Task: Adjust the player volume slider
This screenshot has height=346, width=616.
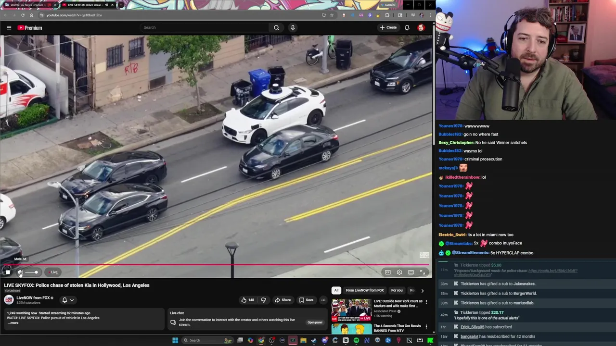Action: tap(32, 272)
